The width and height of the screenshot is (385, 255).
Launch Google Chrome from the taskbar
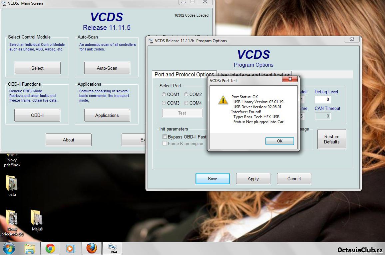pyautogui.click(x=50, y=248)
